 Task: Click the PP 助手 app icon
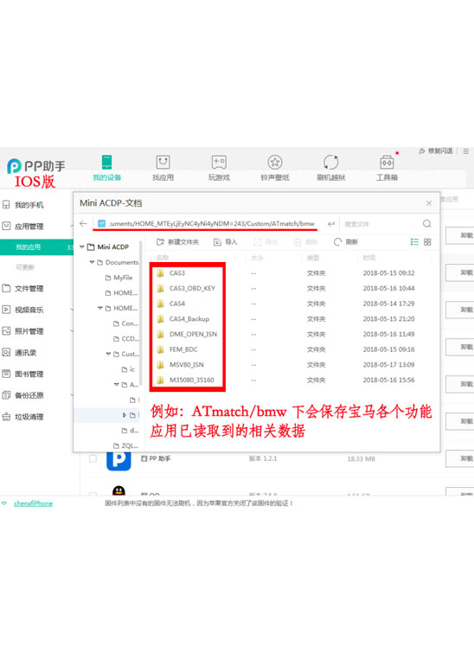click(118, 461)
